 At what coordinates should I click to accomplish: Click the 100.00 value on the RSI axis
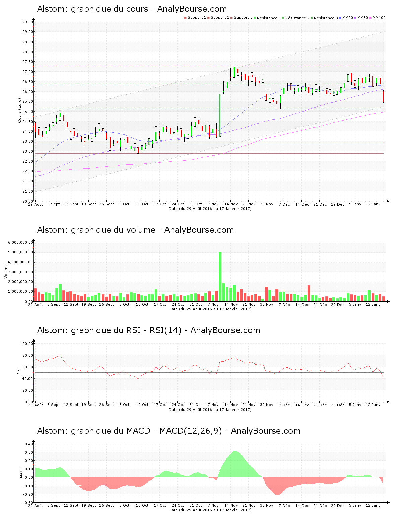coord(27,344)
